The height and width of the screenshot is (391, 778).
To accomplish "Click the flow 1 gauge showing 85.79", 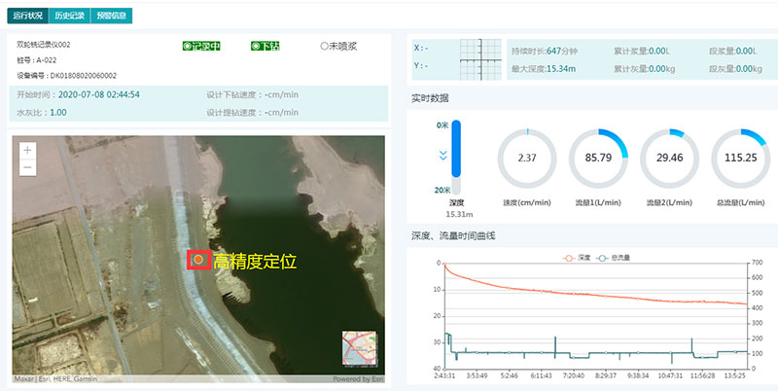I will point(598,158).
